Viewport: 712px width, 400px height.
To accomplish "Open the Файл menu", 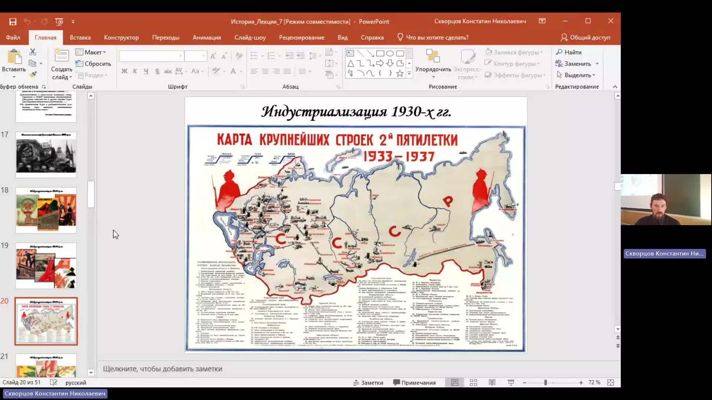I will click(x=13, y=37).
